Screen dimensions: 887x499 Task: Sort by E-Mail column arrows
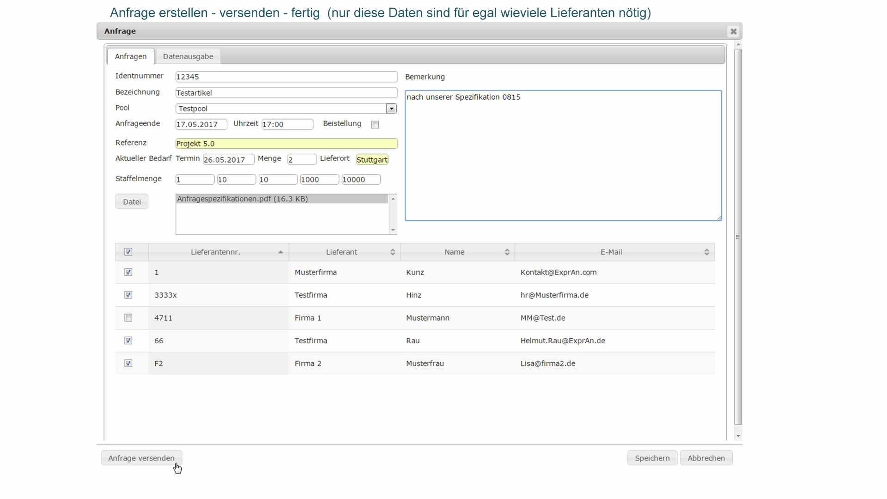707,252
